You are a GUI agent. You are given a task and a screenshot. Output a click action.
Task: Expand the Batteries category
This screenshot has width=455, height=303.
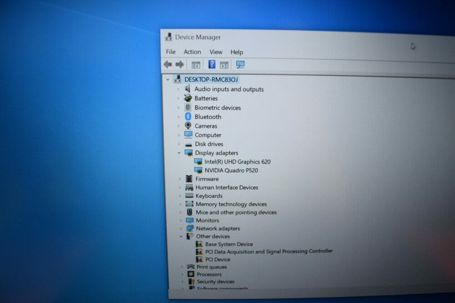pyautogui.click(x=178, y=99)
